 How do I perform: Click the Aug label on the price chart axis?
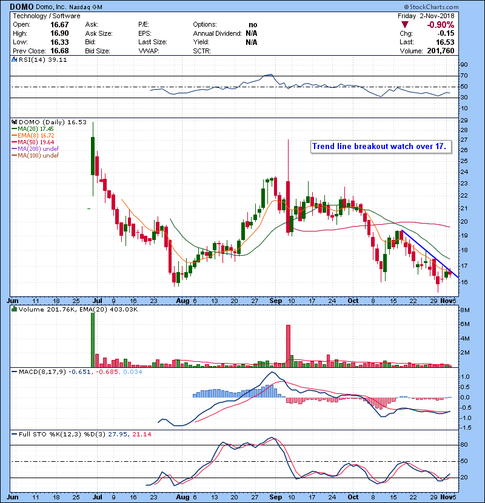[x=182, y=301]
